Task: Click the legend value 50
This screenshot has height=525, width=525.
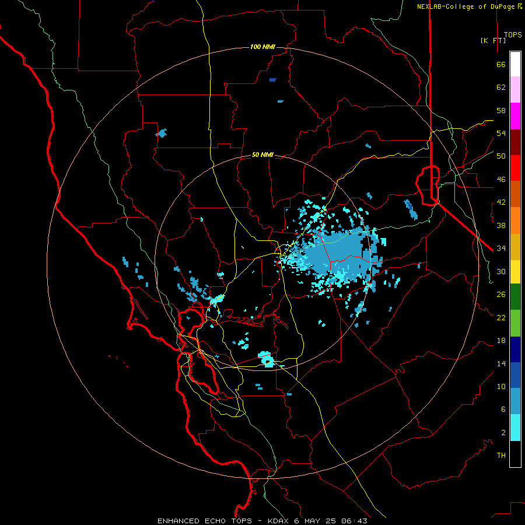Action: pos(501,156)
